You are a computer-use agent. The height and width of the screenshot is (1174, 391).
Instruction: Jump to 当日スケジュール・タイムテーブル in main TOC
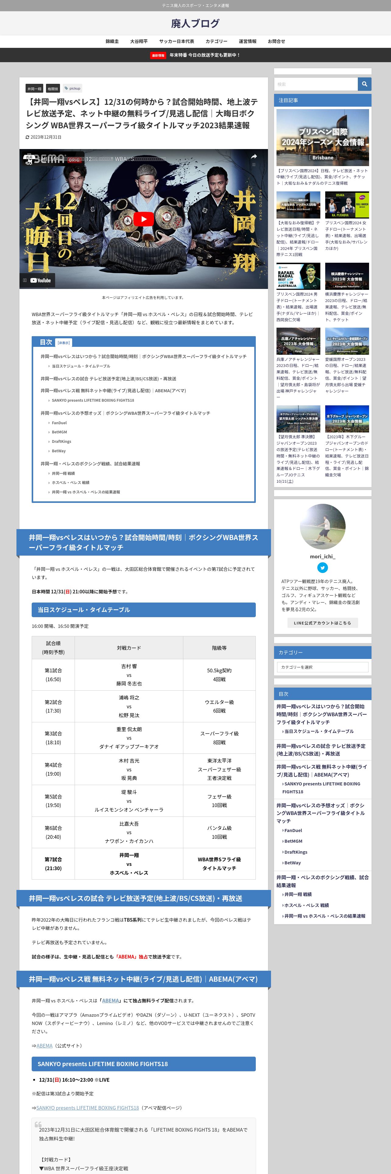81,366
